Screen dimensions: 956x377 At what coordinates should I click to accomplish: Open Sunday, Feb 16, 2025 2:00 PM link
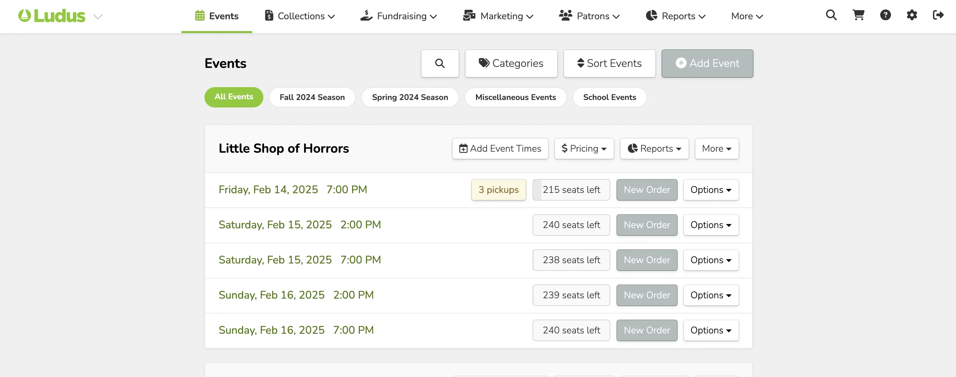pos(296,295)
